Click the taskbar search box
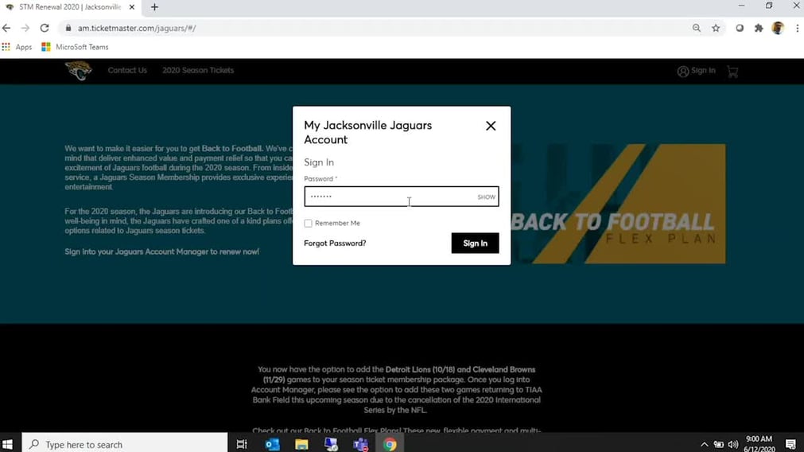 125,444
